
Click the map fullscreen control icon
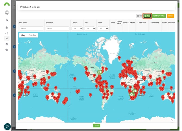[x=172, y=120]
